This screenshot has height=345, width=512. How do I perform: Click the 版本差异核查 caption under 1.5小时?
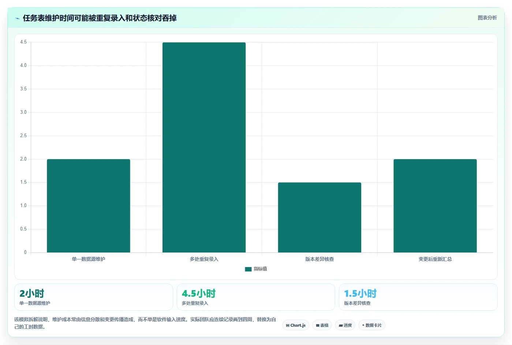click(357, 303)
